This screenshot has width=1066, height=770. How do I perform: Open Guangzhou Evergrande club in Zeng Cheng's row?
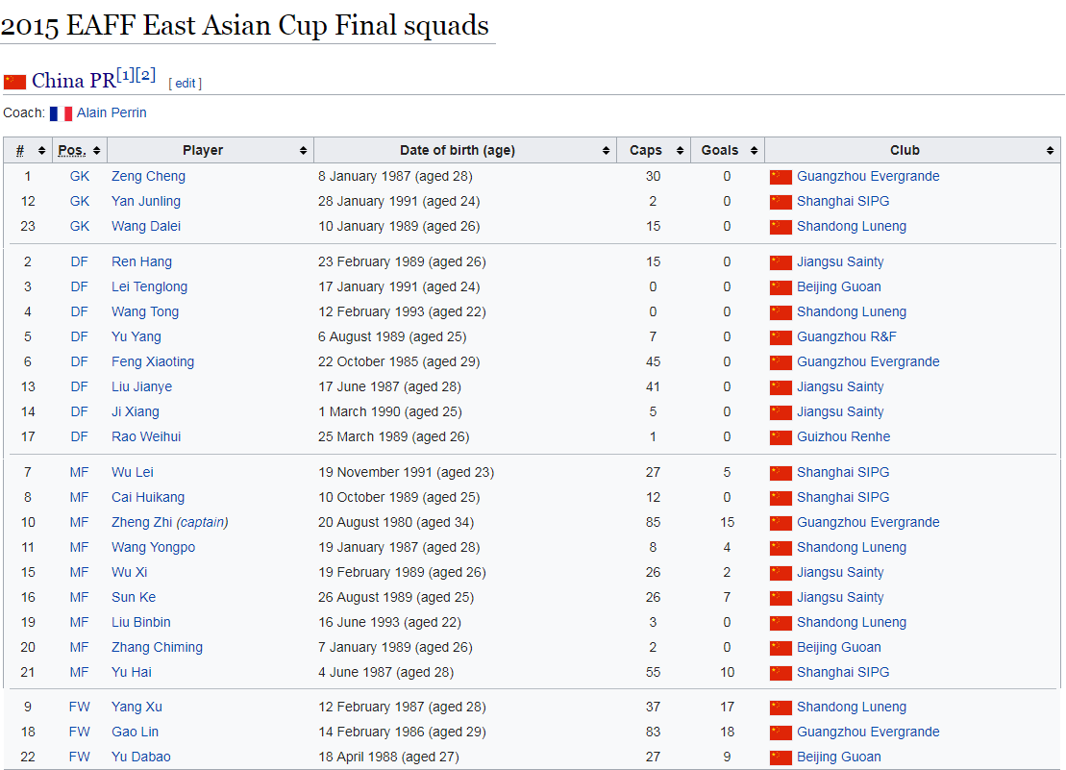click(x=868, y=176)
